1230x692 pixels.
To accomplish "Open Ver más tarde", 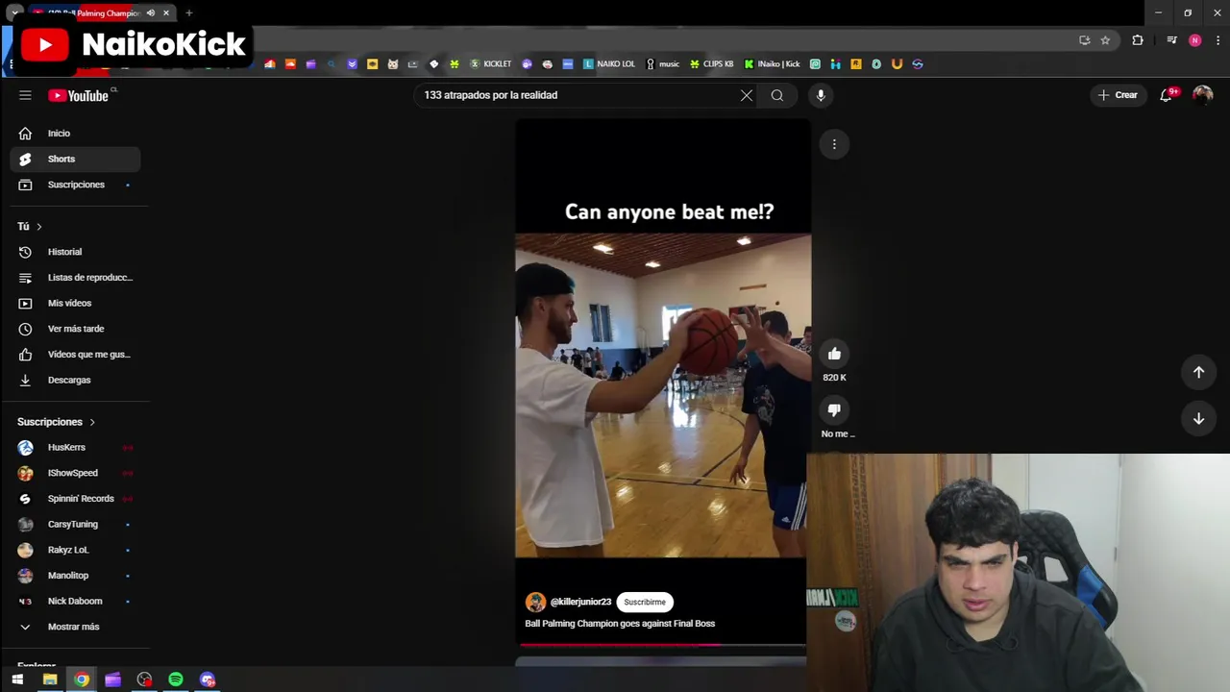I will (75, 329).
